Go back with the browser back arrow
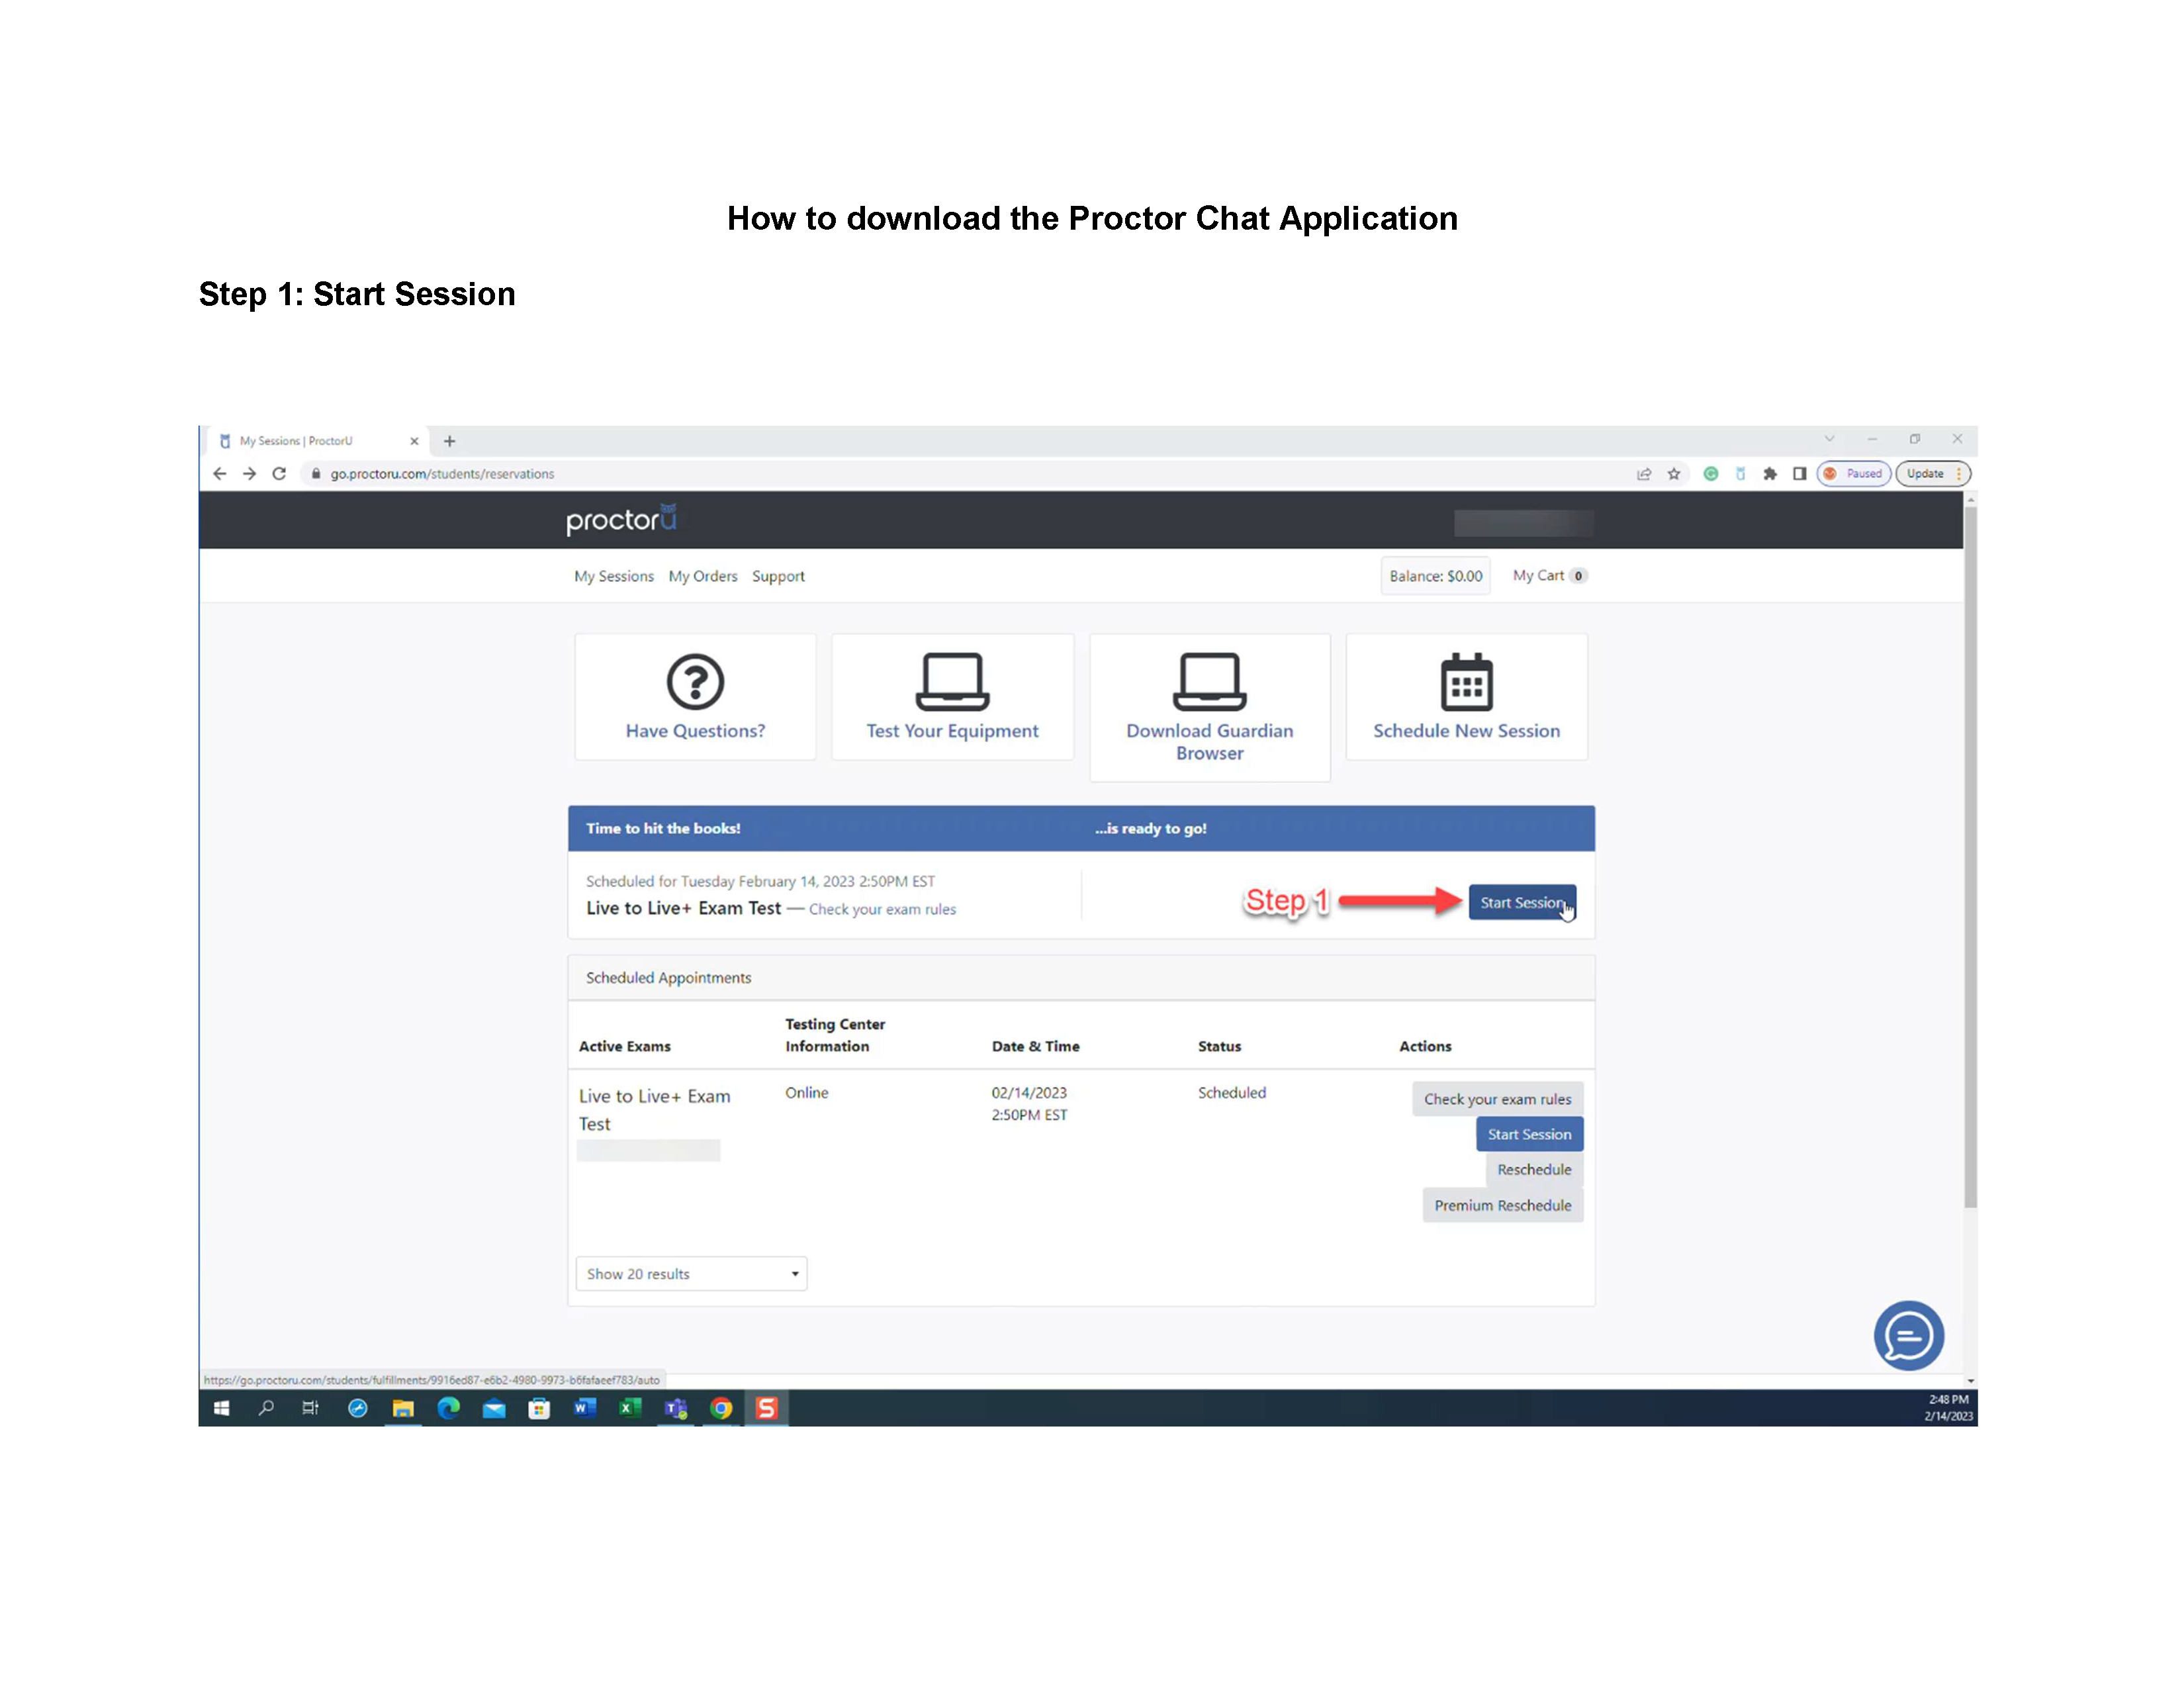The height and width of the screenshot is (1688, 2184). (x=219, y=474)
